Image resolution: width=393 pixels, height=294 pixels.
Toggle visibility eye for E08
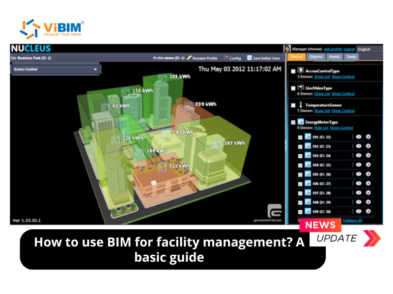[x=359, y=202]
